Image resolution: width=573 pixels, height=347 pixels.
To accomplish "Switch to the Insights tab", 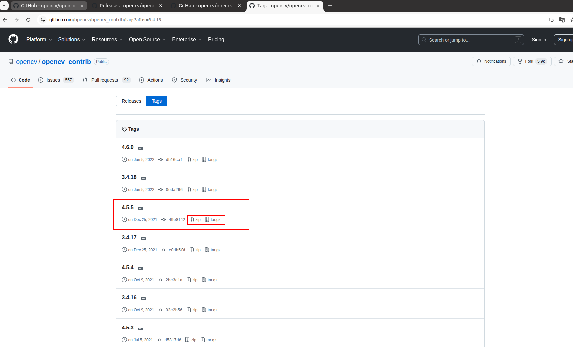I will [x=218, y=80].
